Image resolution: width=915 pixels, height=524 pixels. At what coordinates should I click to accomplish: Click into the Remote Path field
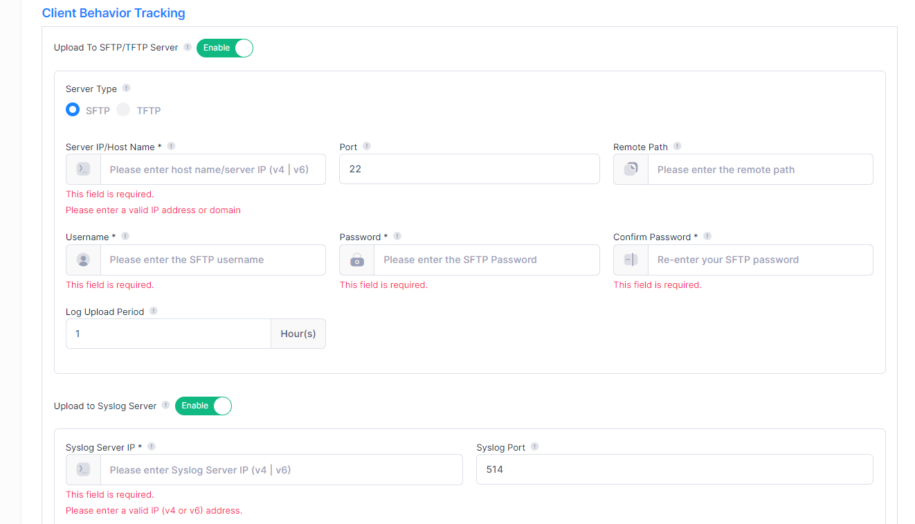point(759,170)
